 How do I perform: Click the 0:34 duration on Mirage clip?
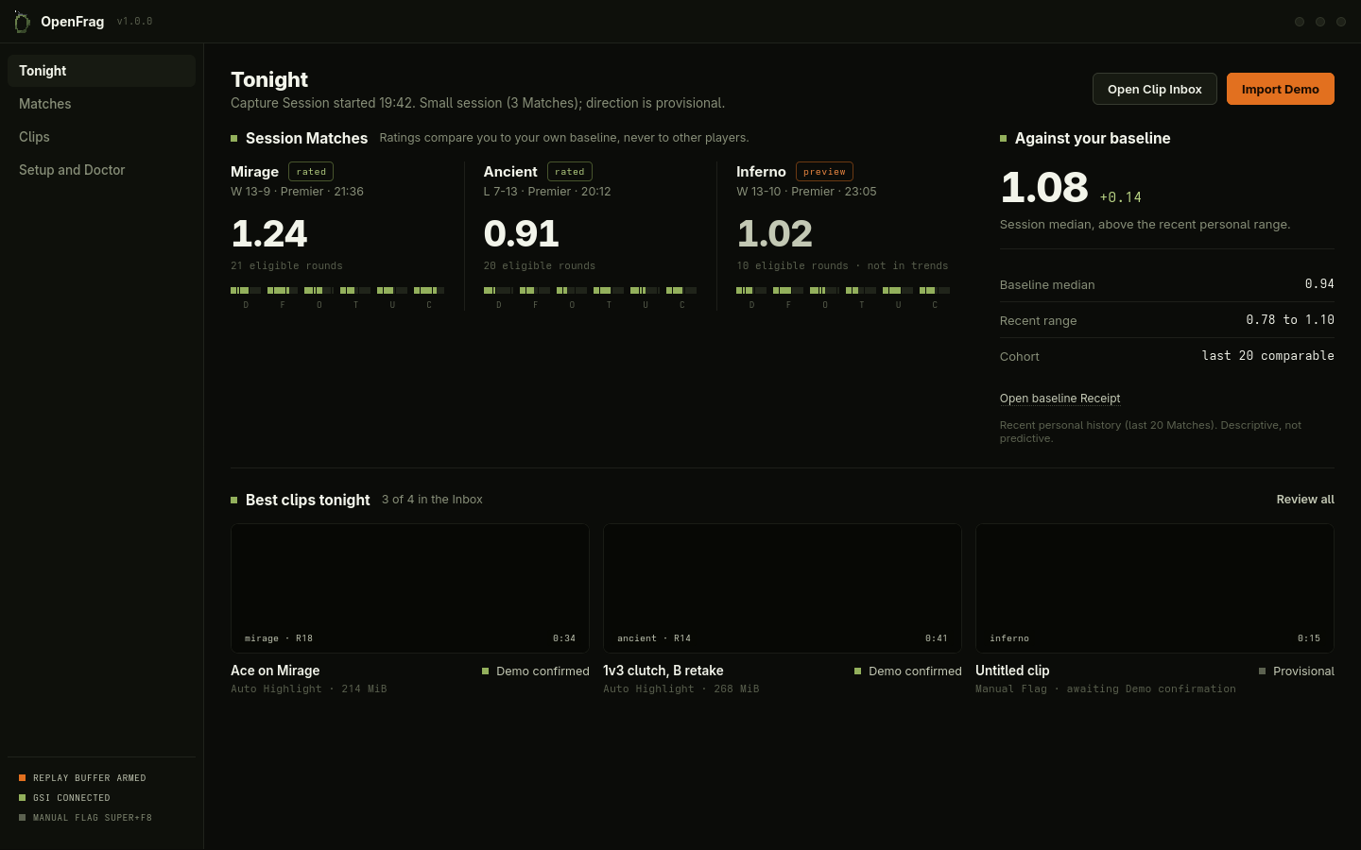[564, 638]
